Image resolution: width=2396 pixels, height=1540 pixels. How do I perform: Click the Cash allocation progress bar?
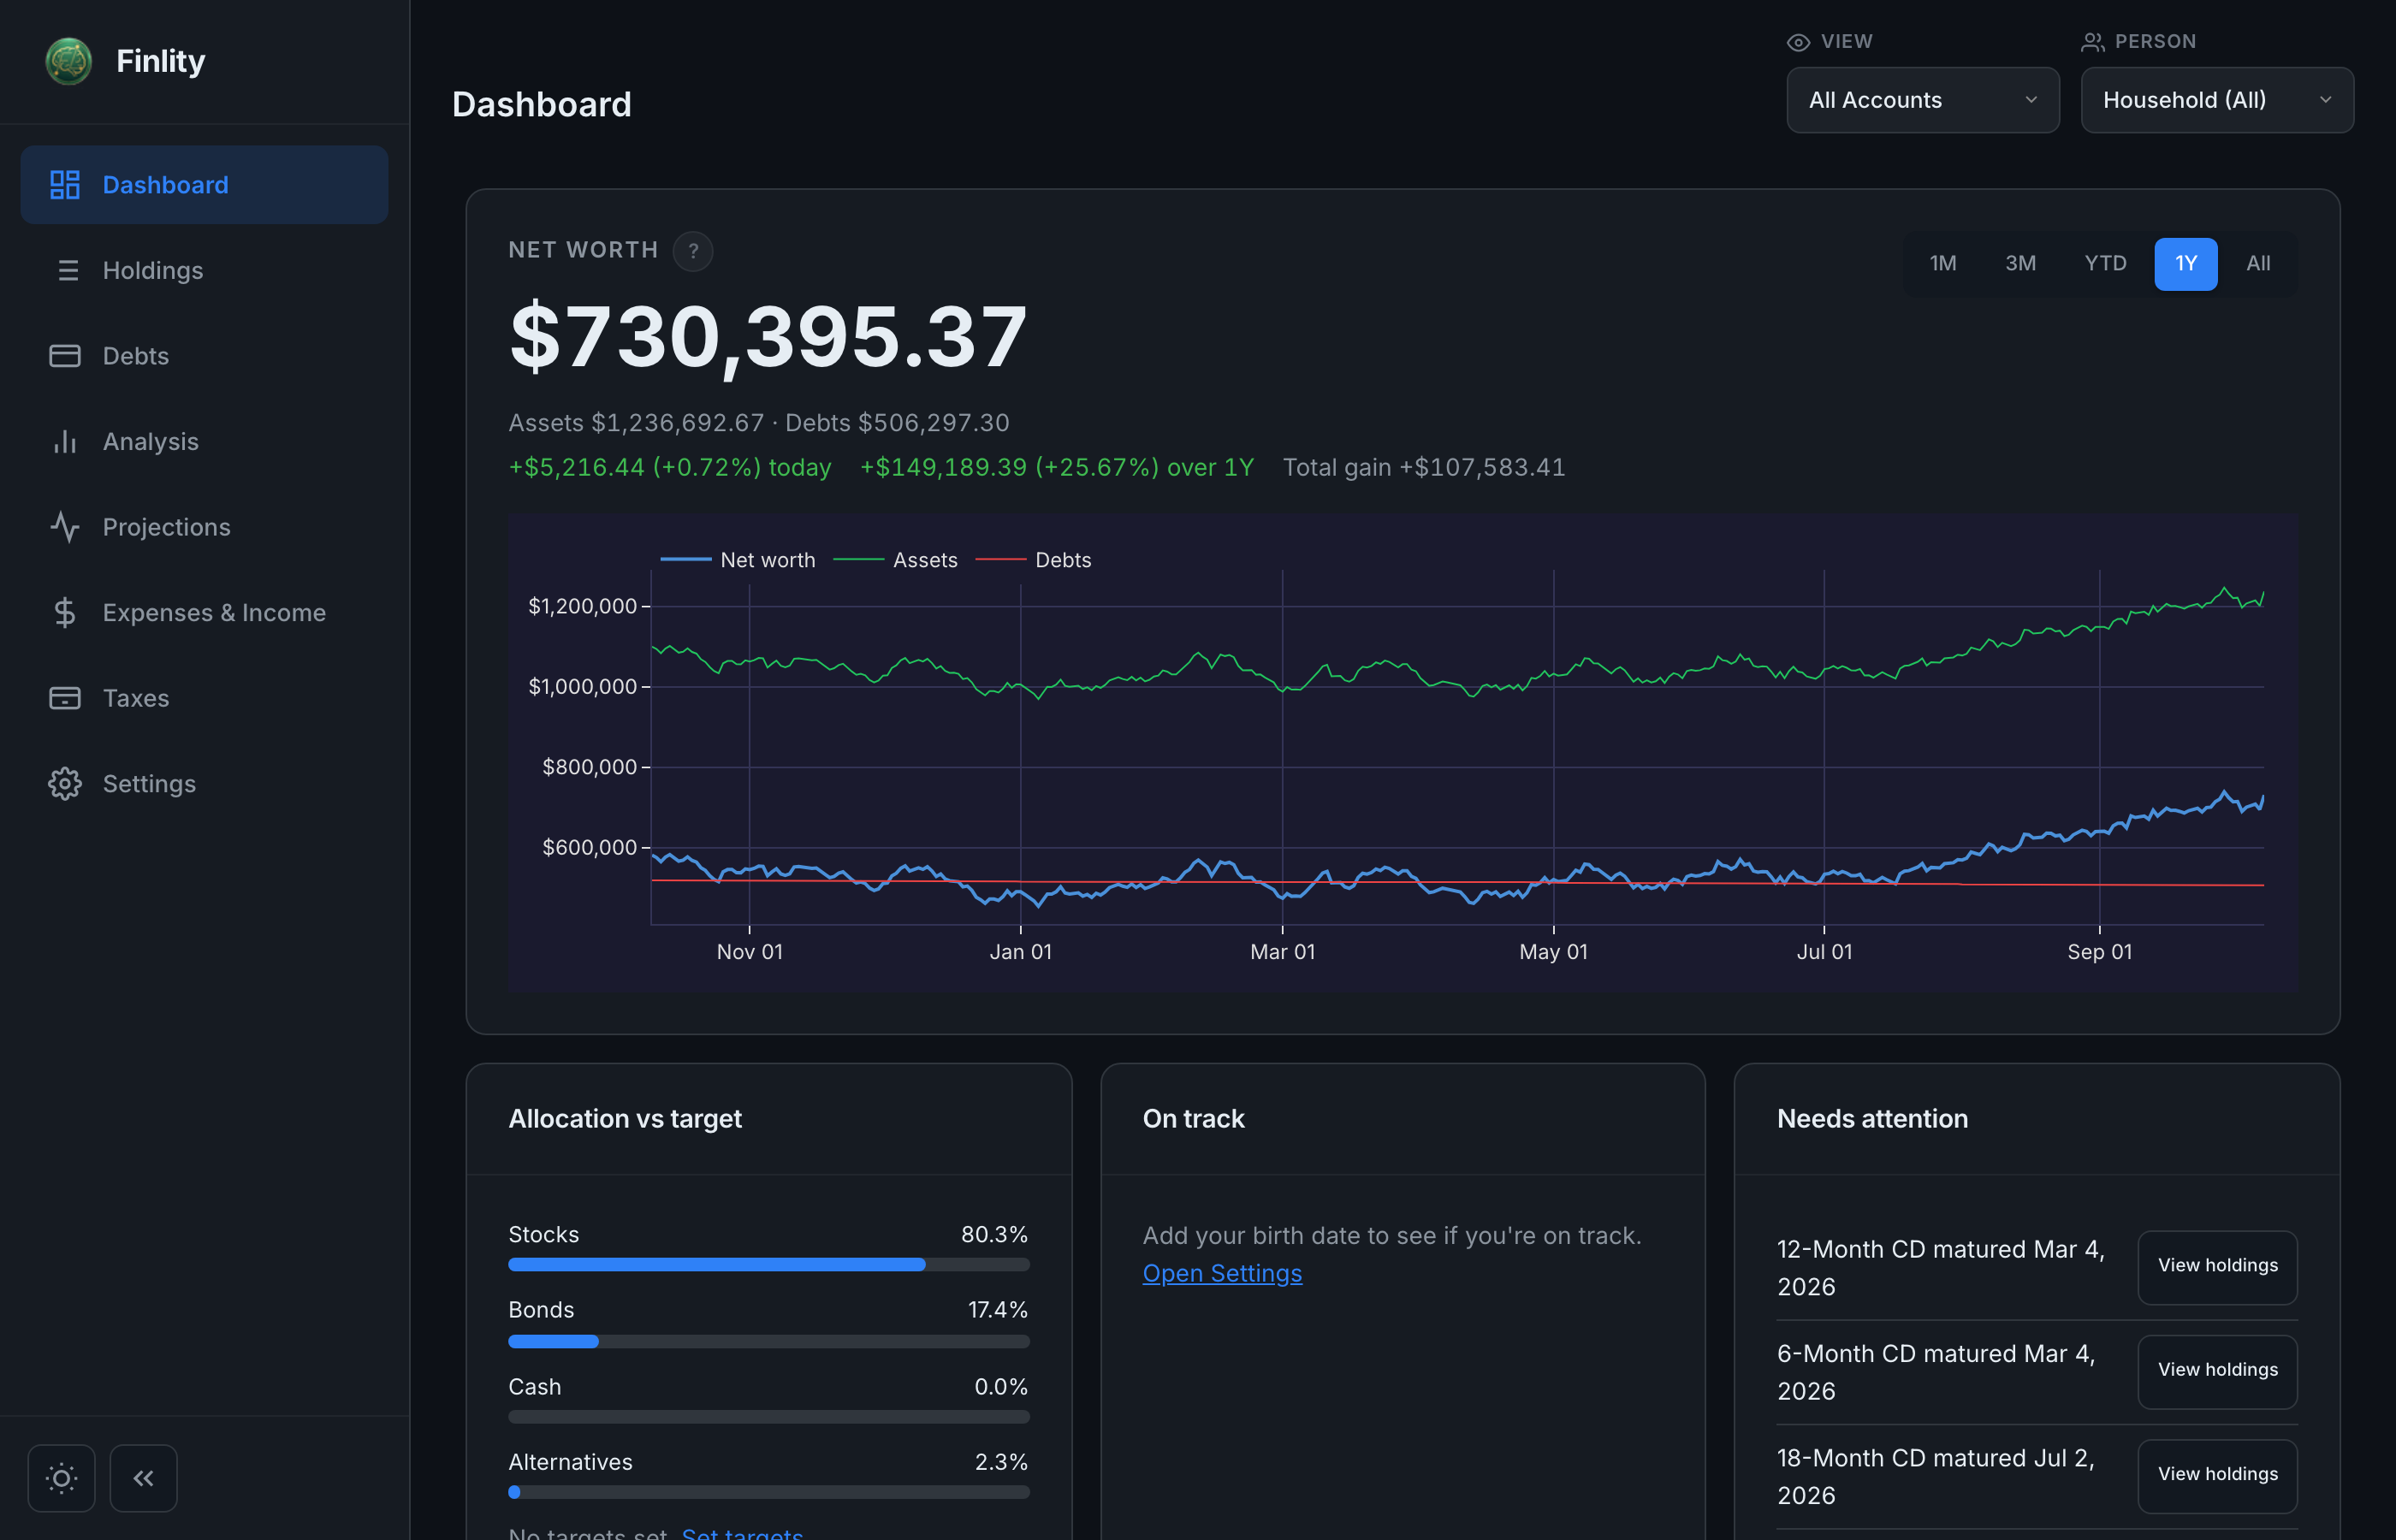pyautogui.click(x=768, y=1416)
